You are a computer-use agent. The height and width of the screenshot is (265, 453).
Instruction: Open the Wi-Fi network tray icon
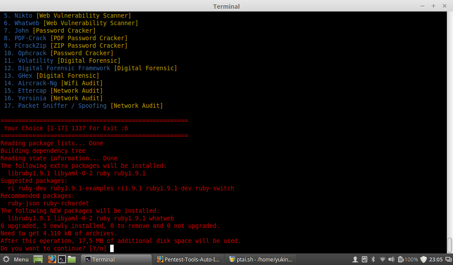(x=382, y=259)
